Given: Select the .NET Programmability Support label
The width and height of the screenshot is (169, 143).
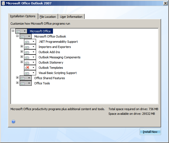Looking at the screenshot, I should tap(58, 42).
